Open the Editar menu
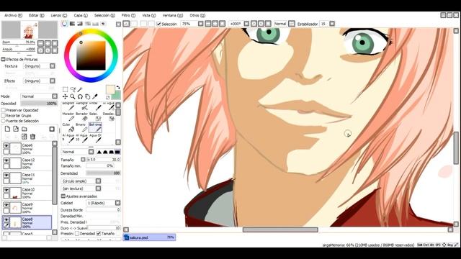Viewport: 461px width, 259px height. coord(37,15)
